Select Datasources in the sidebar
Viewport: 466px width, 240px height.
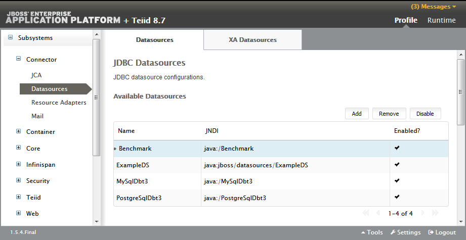coord(56,89)
